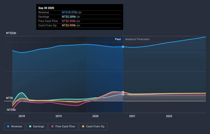Screen dimensions: 210x134
Task: Click the NT$0 y-axis label
Action: pyautogui.click(x=10, y=98)
